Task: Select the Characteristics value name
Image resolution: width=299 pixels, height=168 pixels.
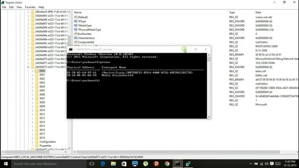Action: (x=86, y=38)
